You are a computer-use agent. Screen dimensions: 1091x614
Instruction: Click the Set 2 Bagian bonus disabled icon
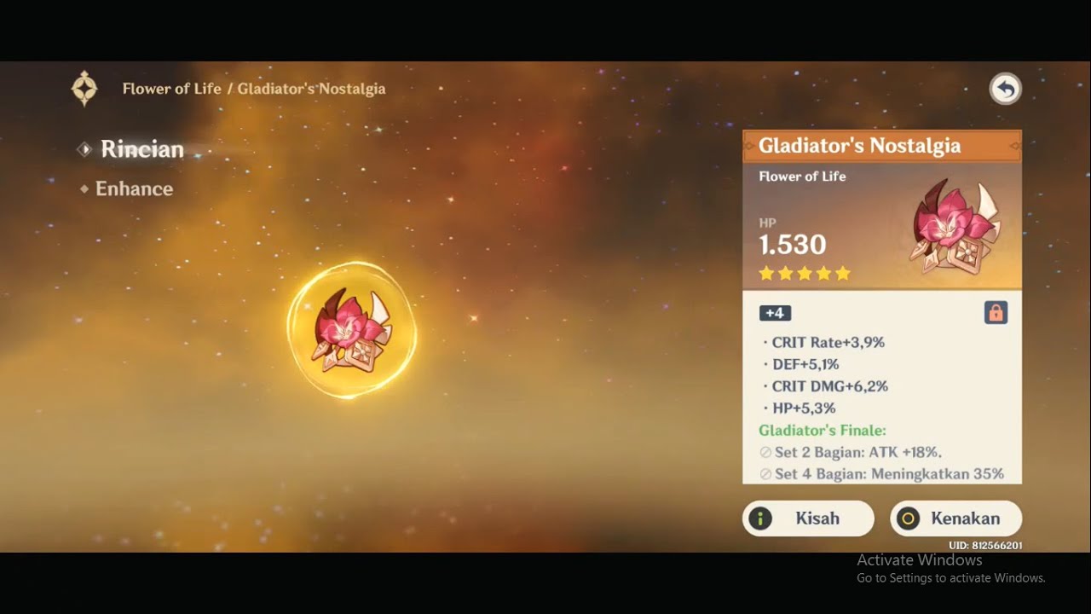tap(765, 453)
